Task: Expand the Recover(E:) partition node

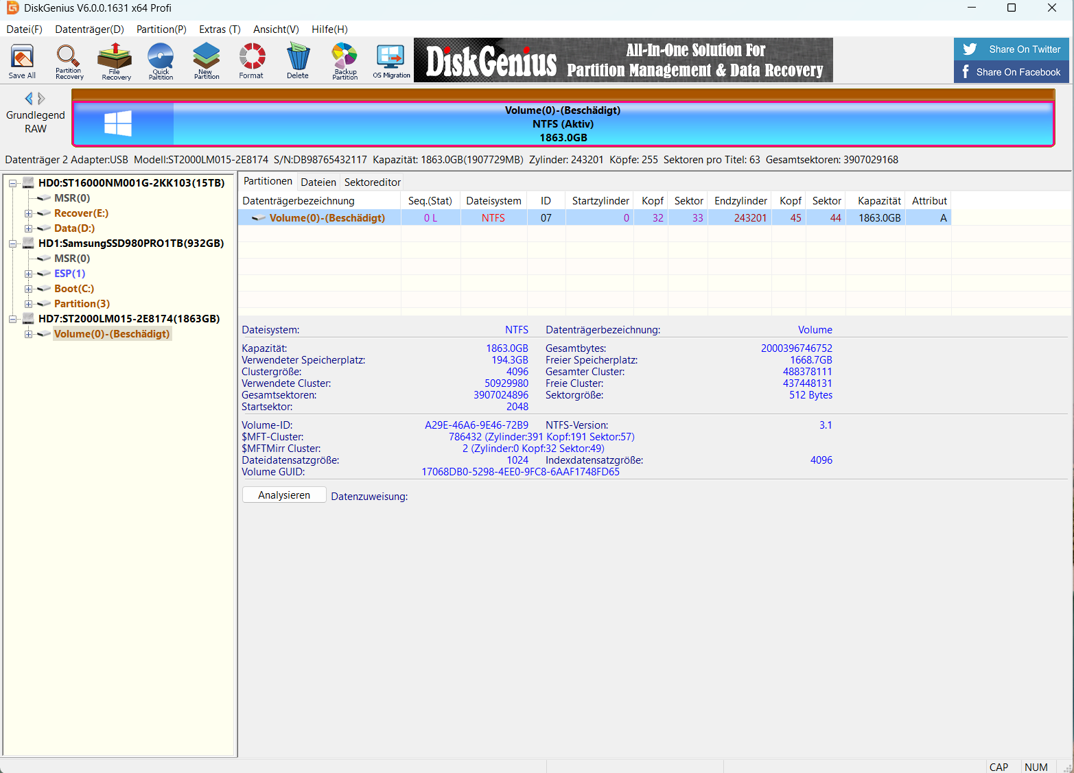Action: 29,213
